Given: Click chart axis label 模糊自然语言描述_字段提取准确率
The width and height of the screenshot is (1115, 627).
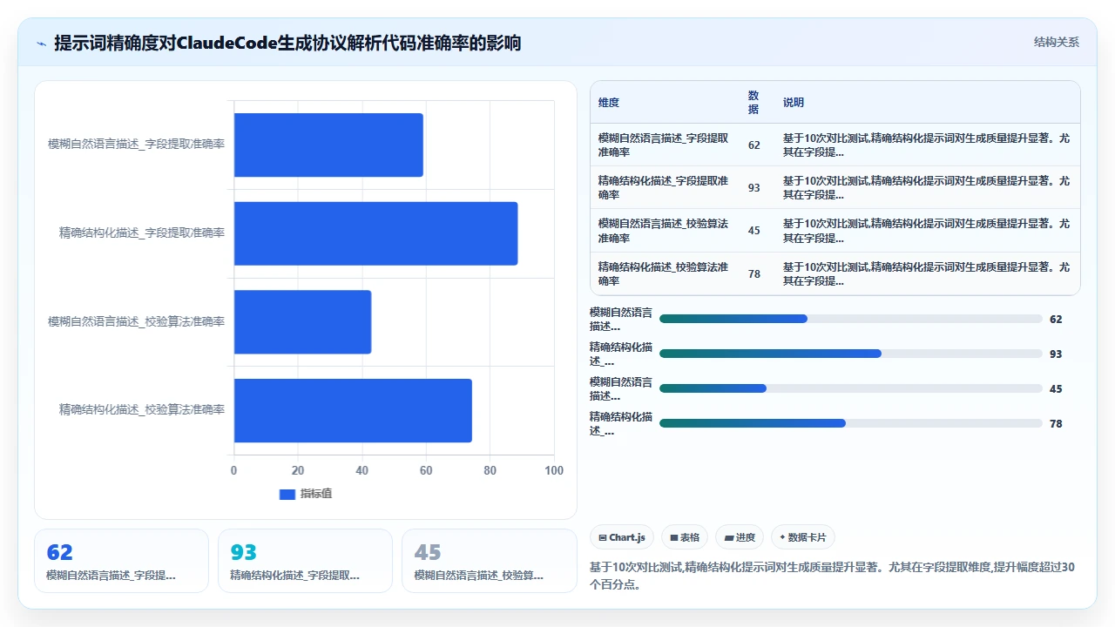Looking at the screenshot, I should click(136, 145).
